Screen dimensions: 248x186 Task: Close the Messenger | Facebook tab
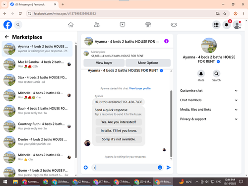(x=55, y=4)
